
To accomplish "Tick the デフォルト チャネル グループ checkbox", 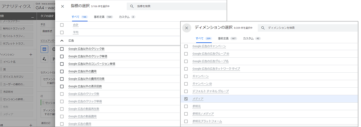I will 186,91.
